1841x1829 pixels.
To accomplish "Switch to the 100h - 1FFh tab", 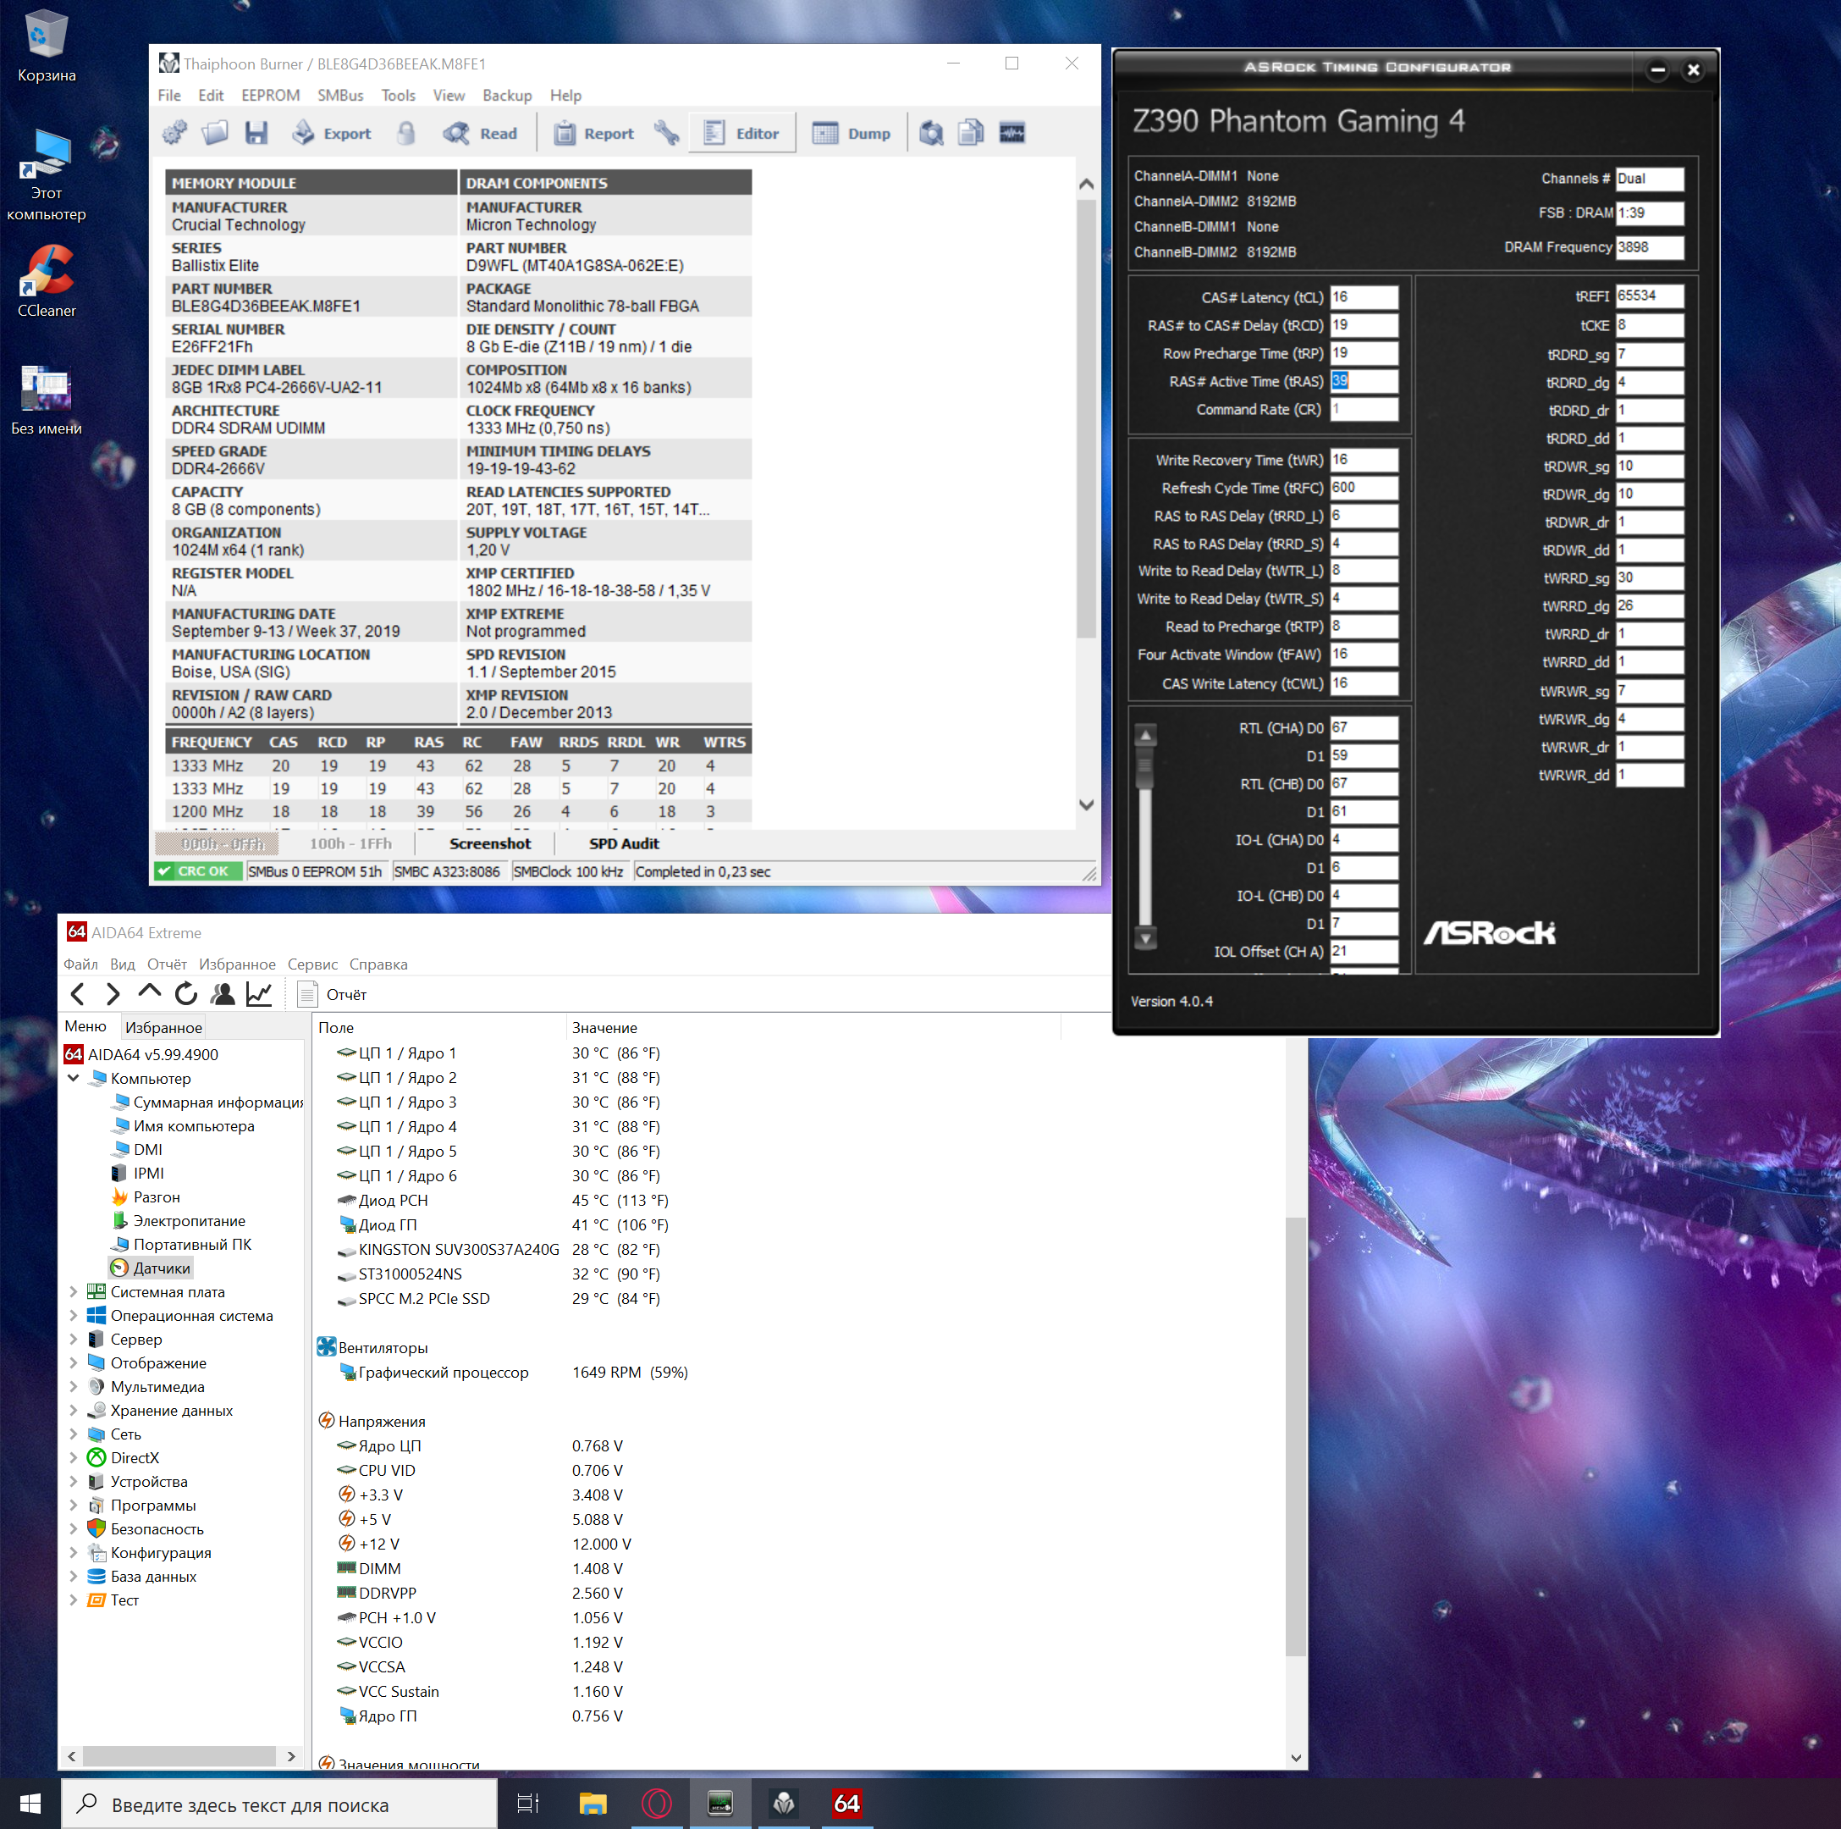I will pos(350,843).
